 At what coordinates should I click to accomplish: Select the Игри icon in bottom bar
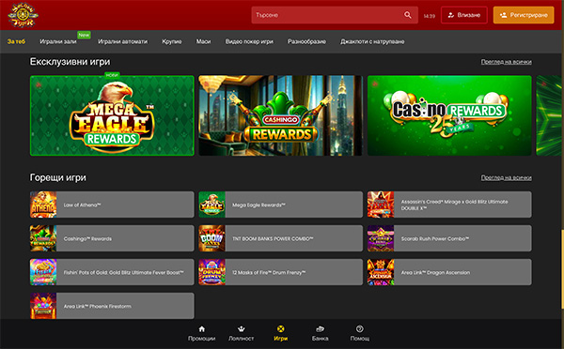pyautogui.click(x=280, y=329)
